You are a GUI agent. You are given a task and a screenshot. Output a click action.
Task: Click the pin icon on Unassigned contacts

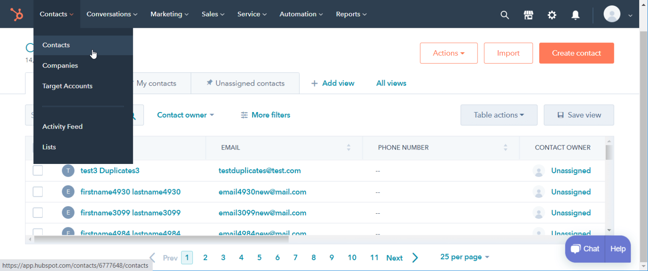[210, 83]
